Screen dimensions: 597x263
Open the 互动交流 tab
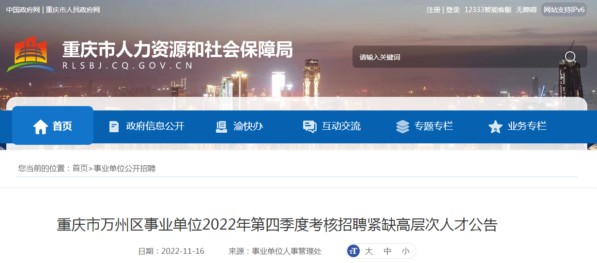pos(341,126)
